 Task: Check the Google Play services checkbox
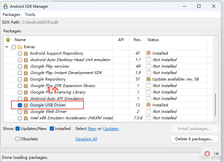20,66
